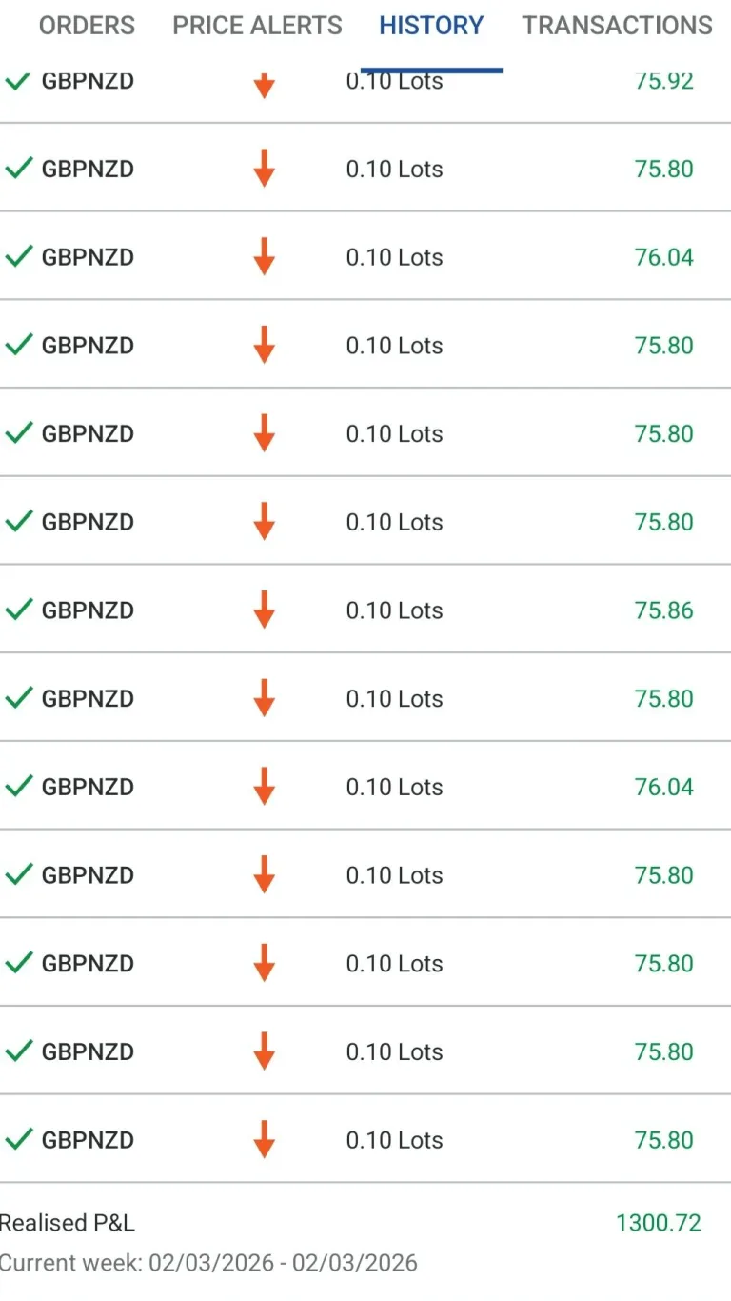Open the Current week date range selector
This screenshot has width=731, height=1301.
(208, 1263)
